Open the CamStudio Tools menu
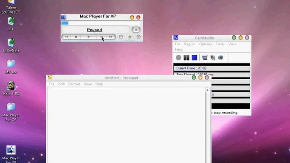 tap(220, 44)
